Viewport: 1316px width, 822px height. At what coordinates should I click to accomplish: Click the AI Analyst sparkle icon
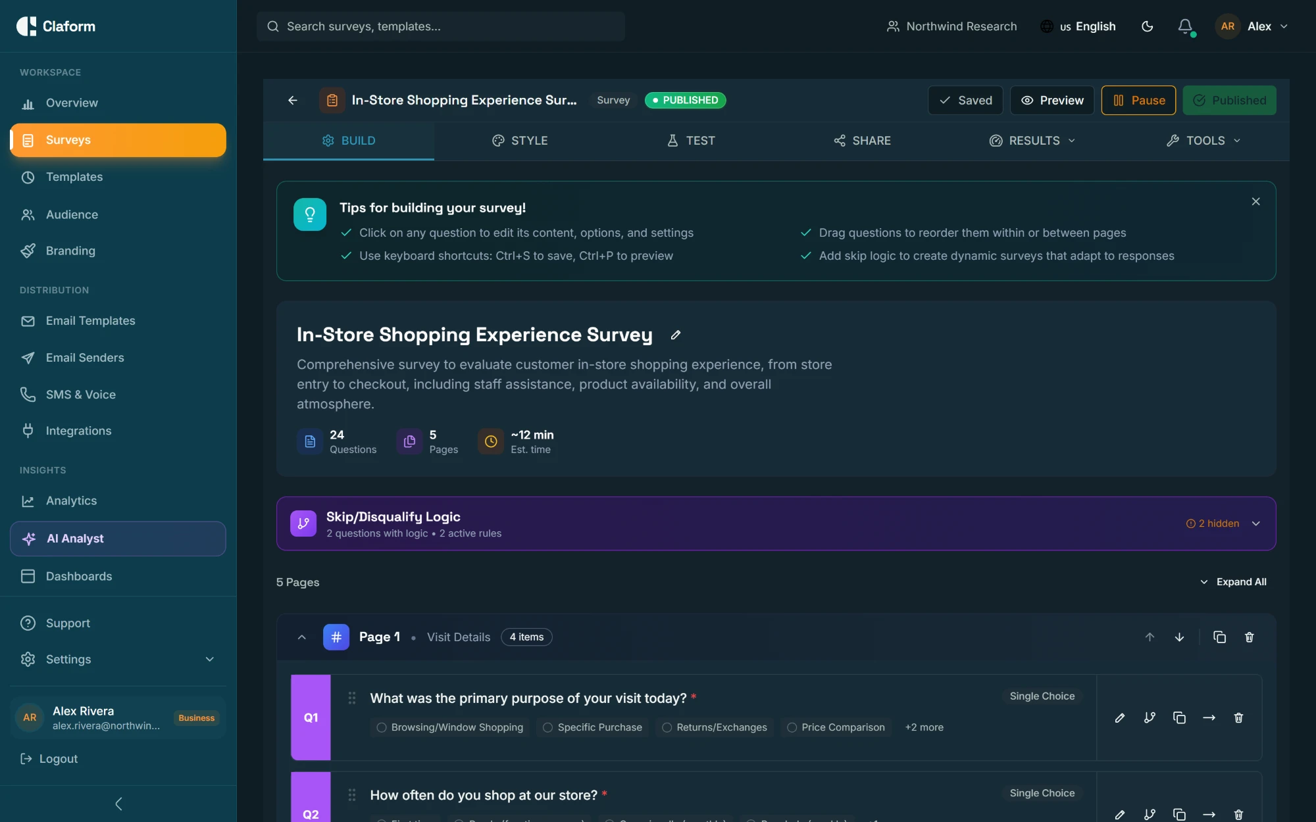point(29,539)
